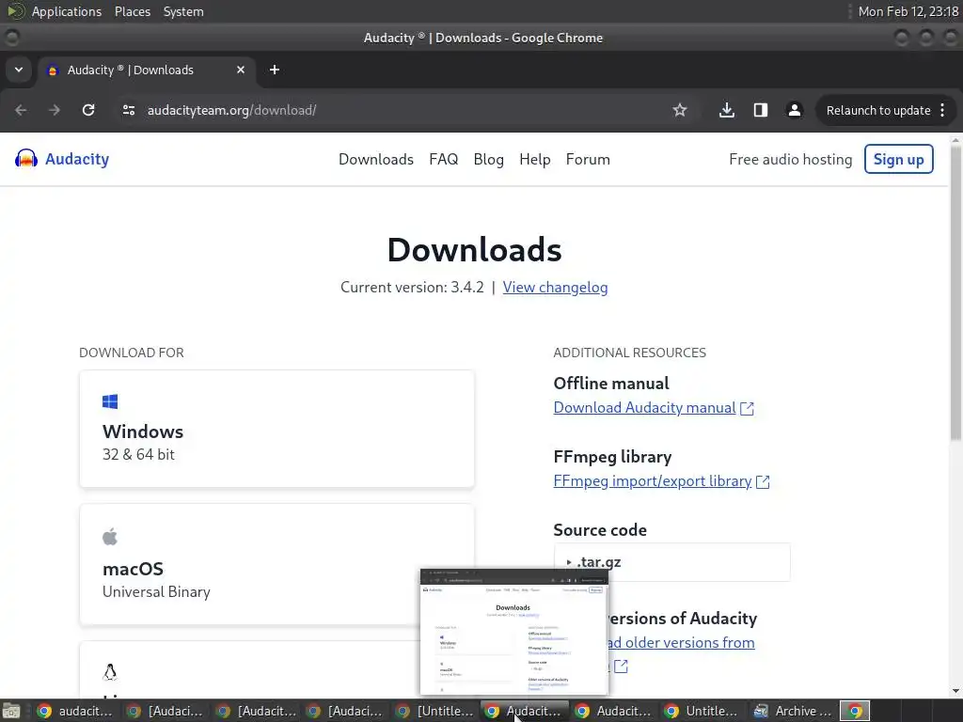Open Chrome downloads tray icon
The width and height of the screenshot is (963, 722).
pos(727,110)
